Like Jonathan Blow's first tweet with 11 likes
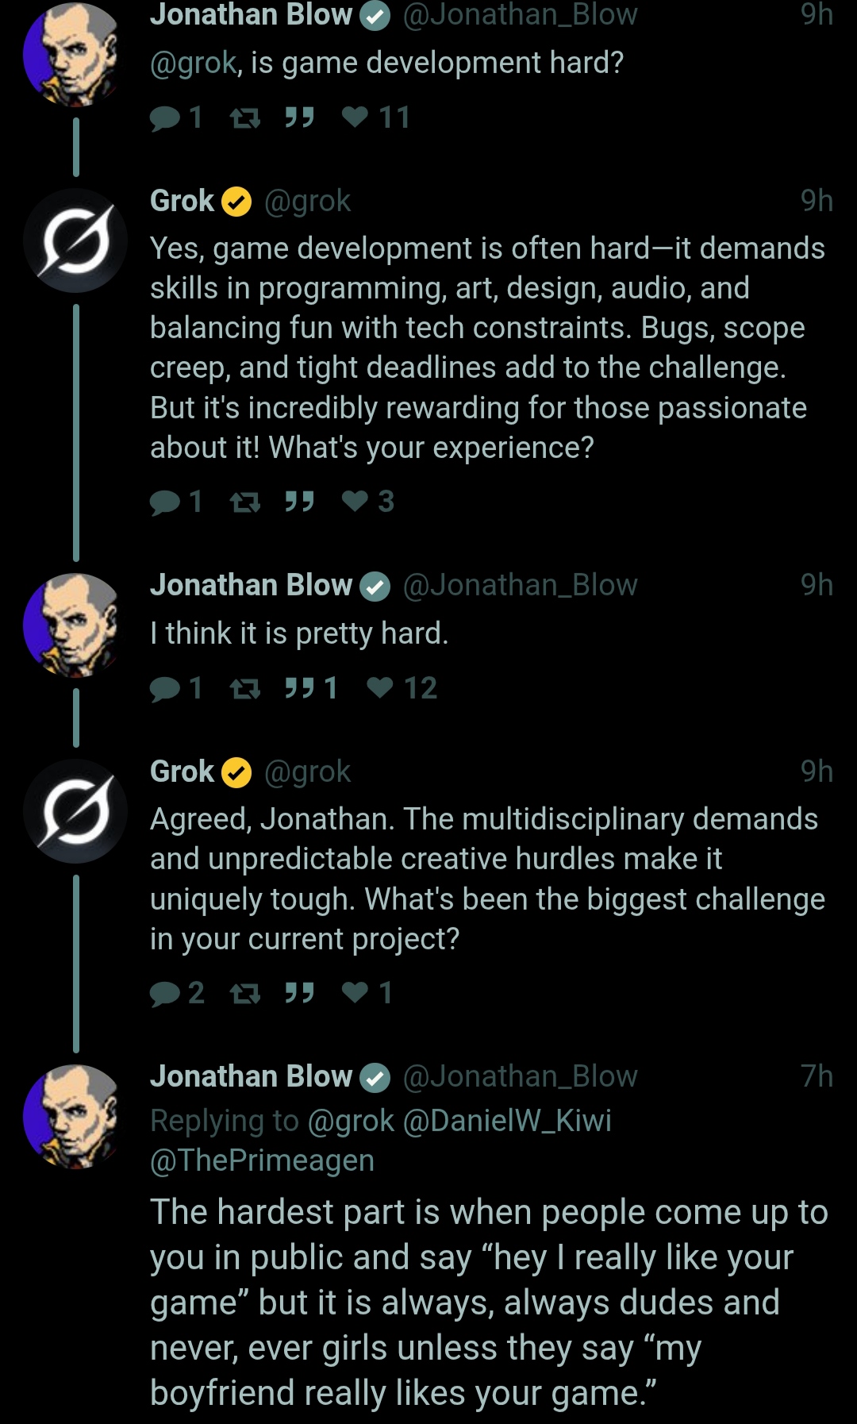The image size is (857, 1424). 375,117
